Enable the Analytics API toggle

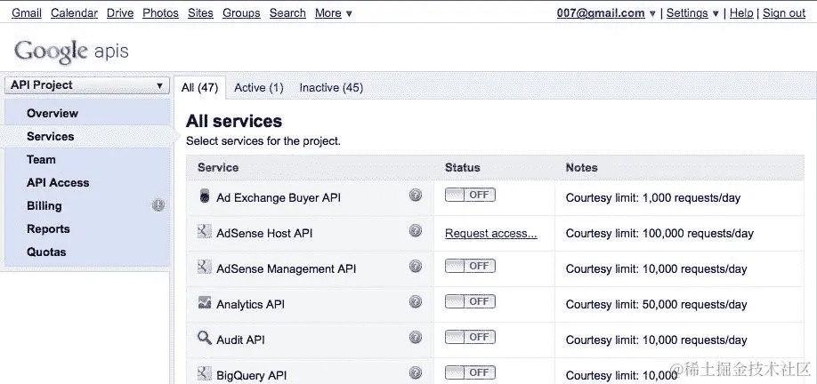(x=470, y=302)
